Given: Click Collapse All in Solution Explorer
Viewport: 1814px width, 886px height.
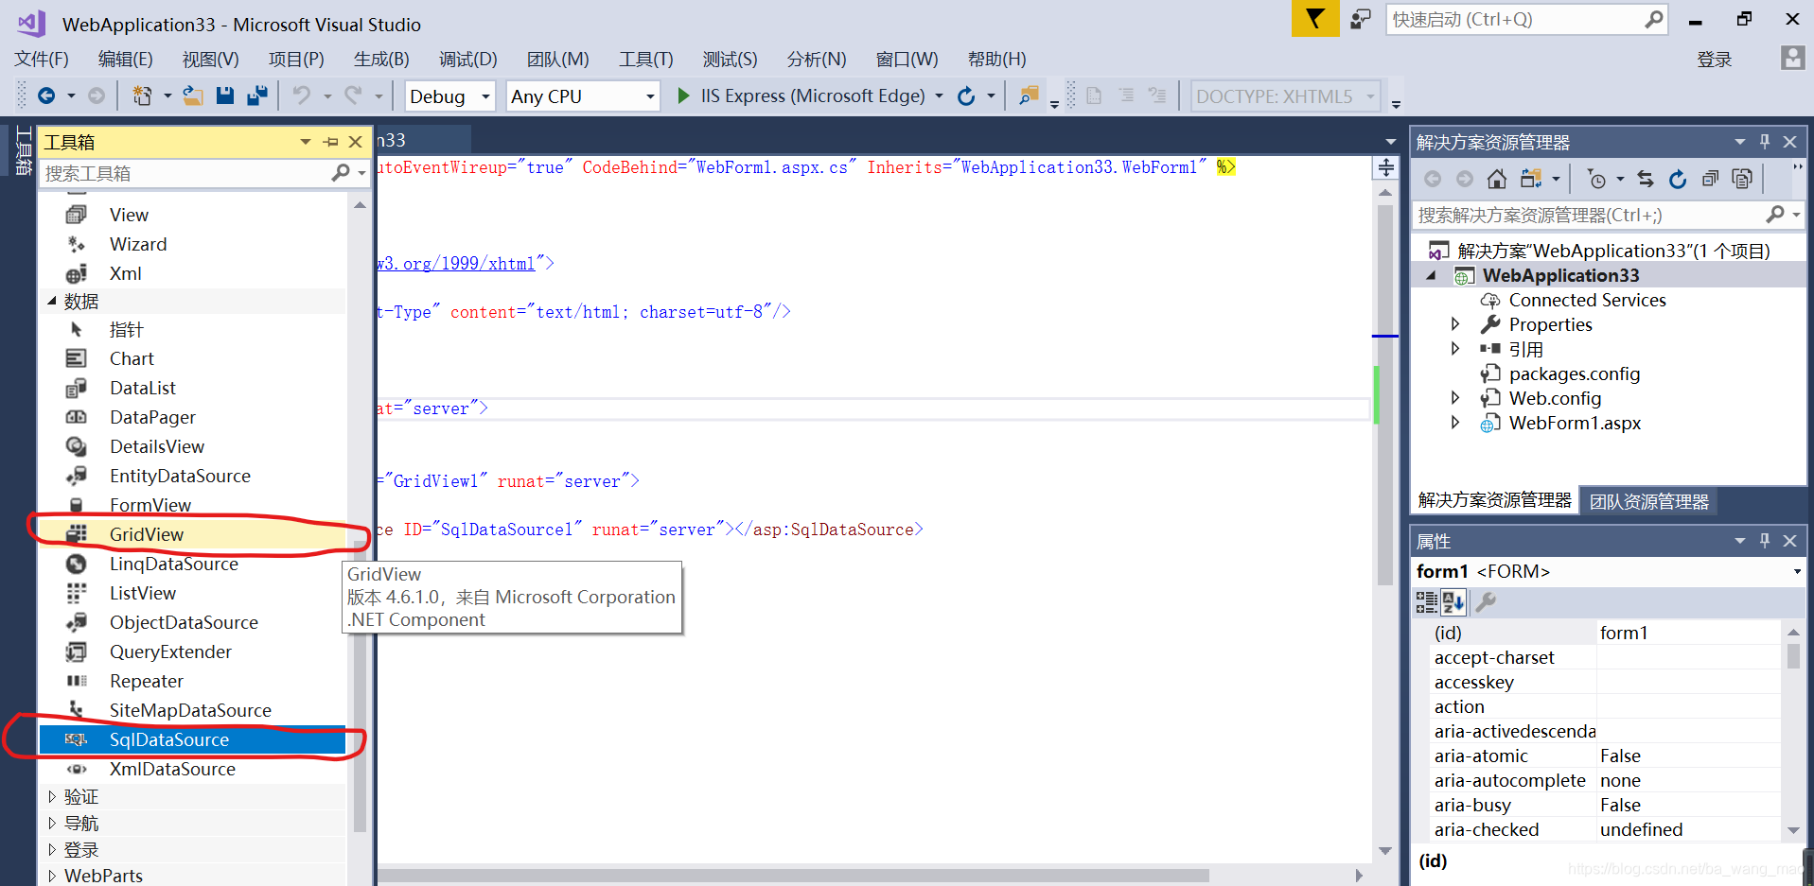Looking at the screenshot, I should click(x=1710, y=179).
